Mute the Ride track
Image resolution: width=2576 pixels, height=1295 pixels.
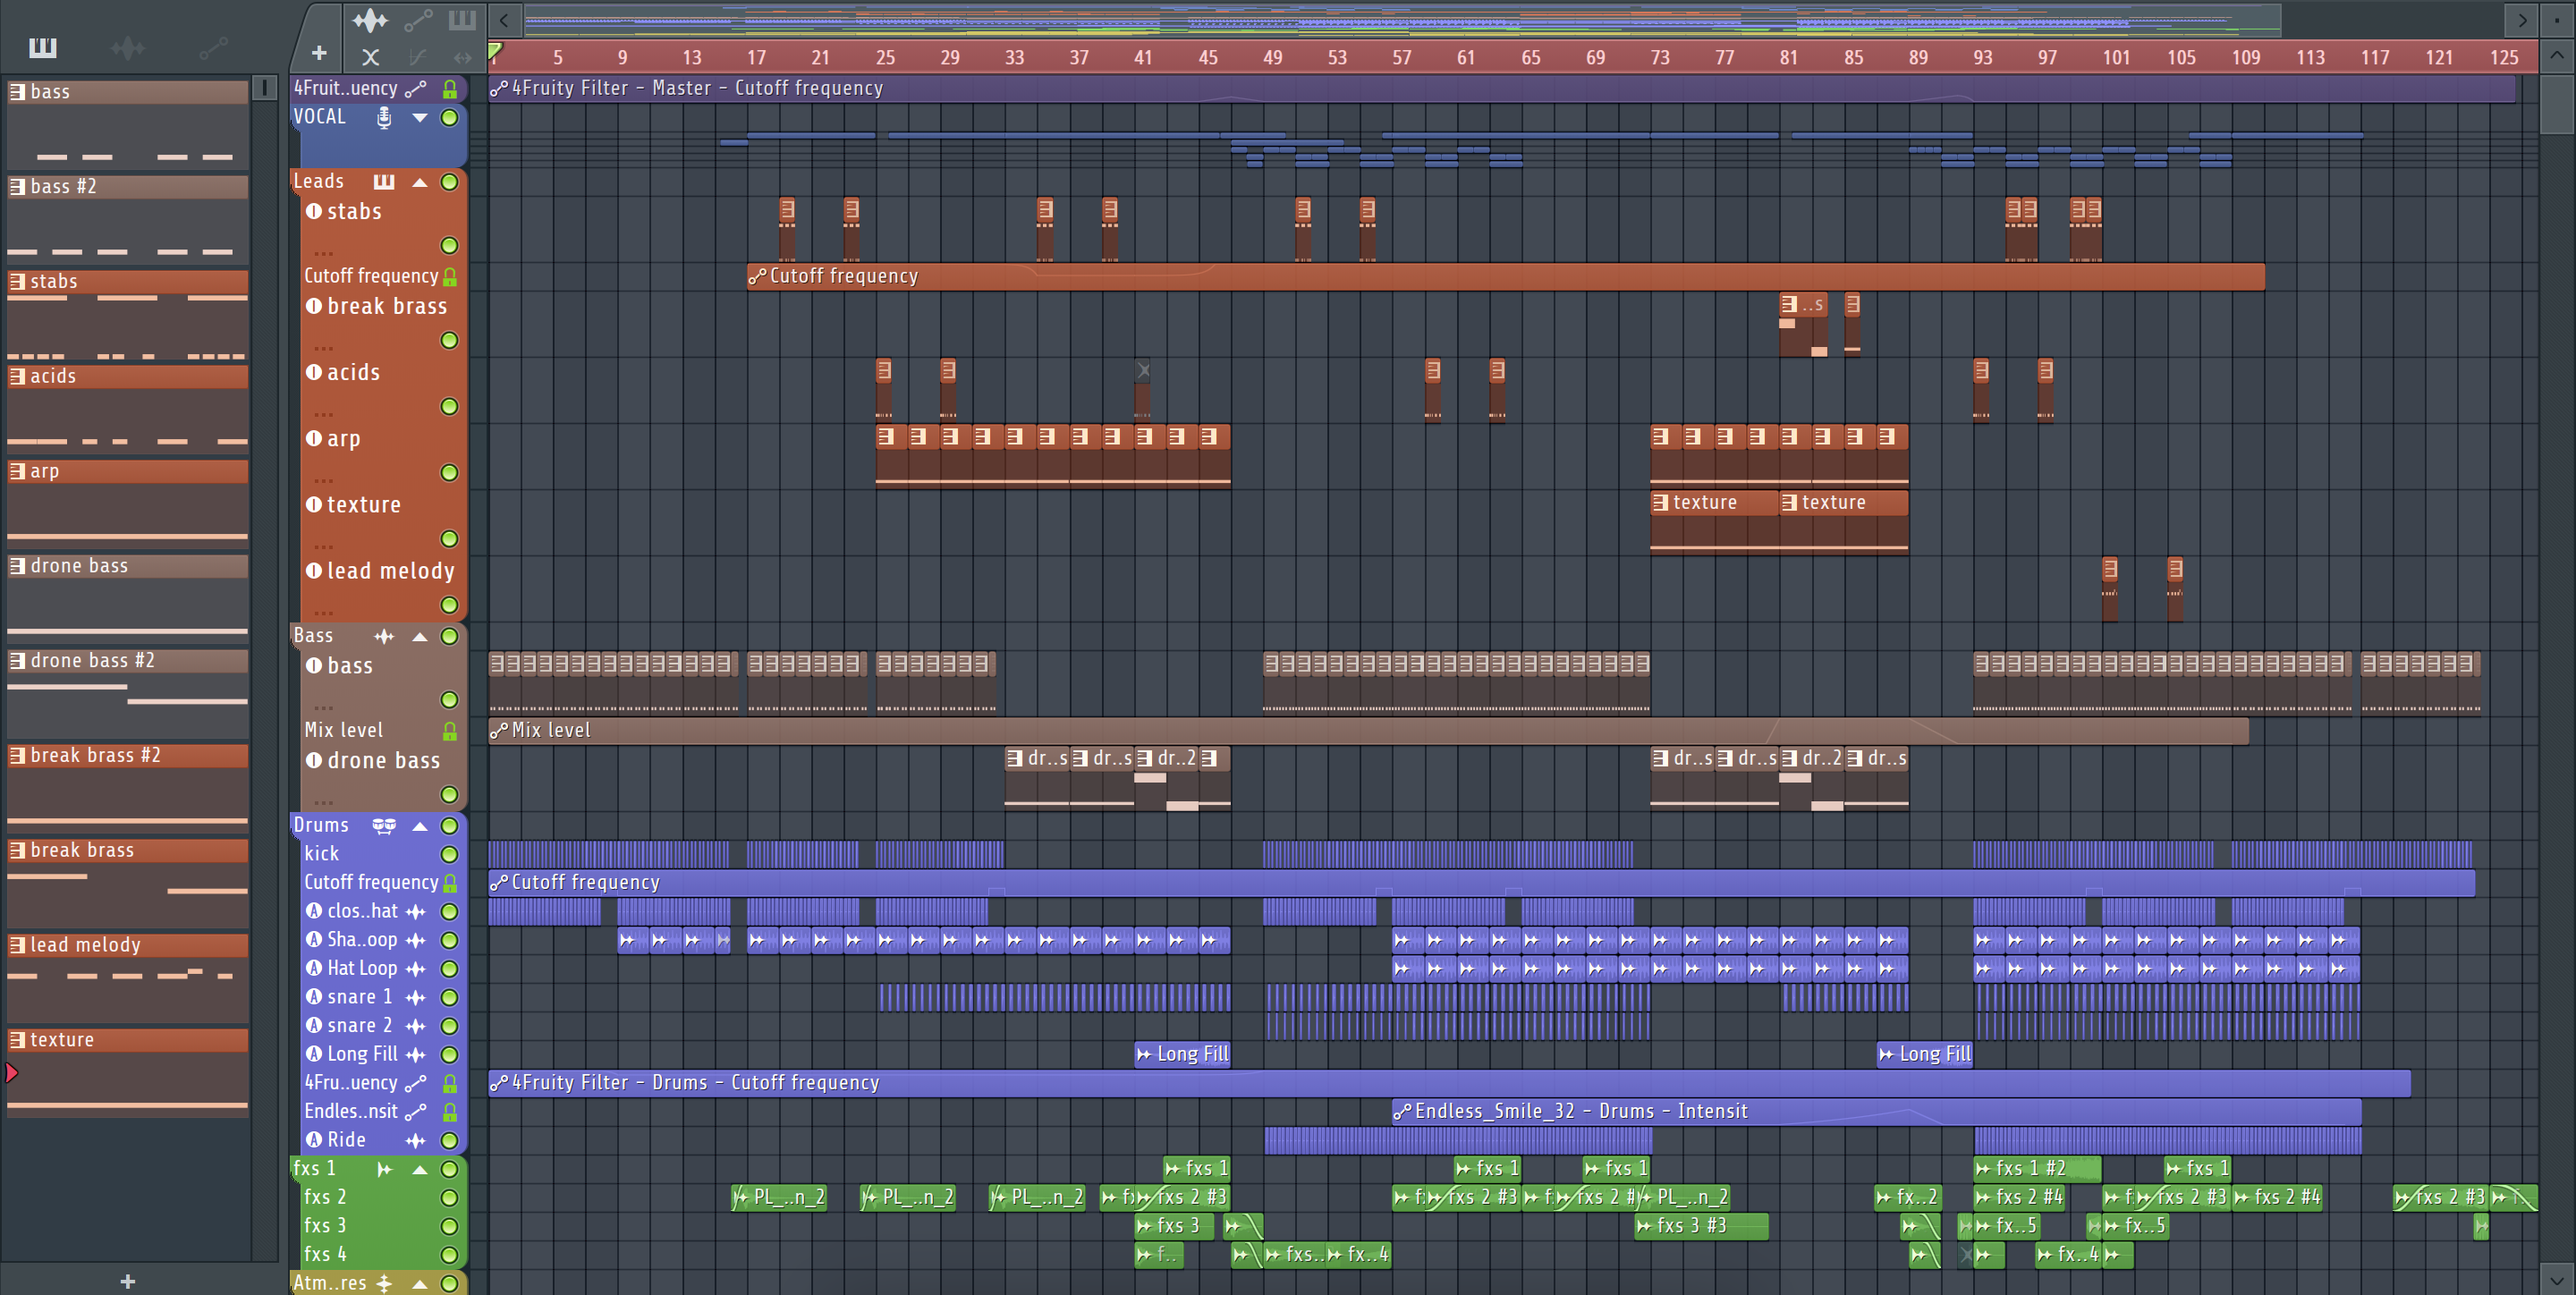pyautogui.click(x=450, y=1140)
